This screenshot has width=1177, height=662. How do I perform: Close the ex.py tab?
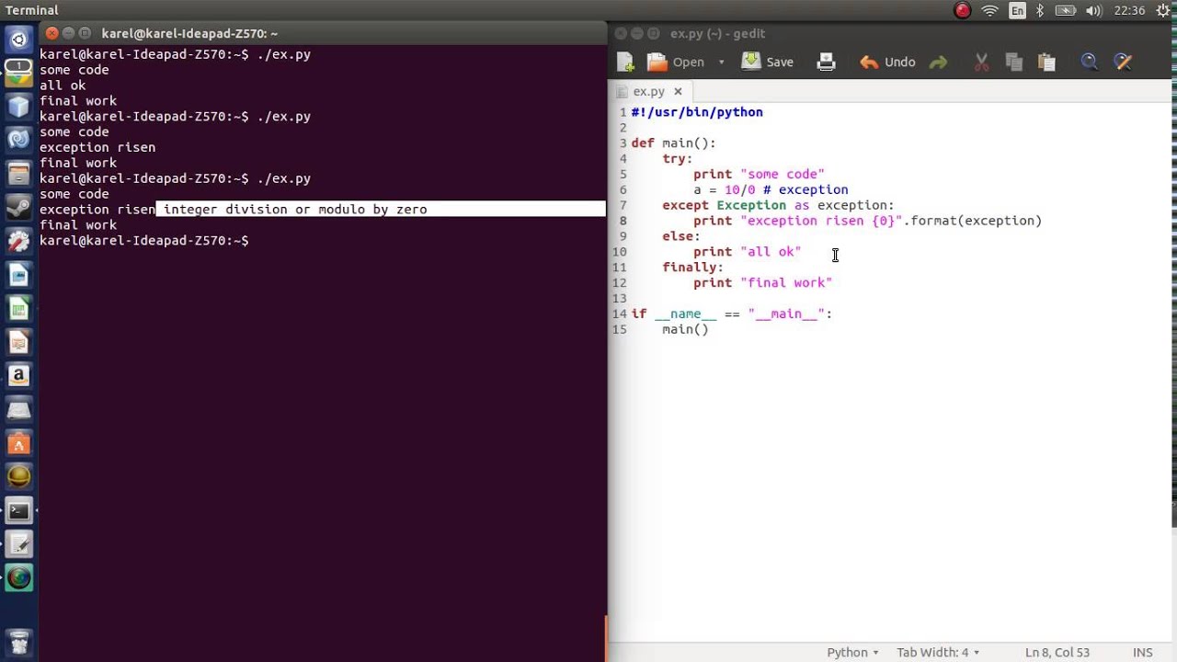point(678,92)
